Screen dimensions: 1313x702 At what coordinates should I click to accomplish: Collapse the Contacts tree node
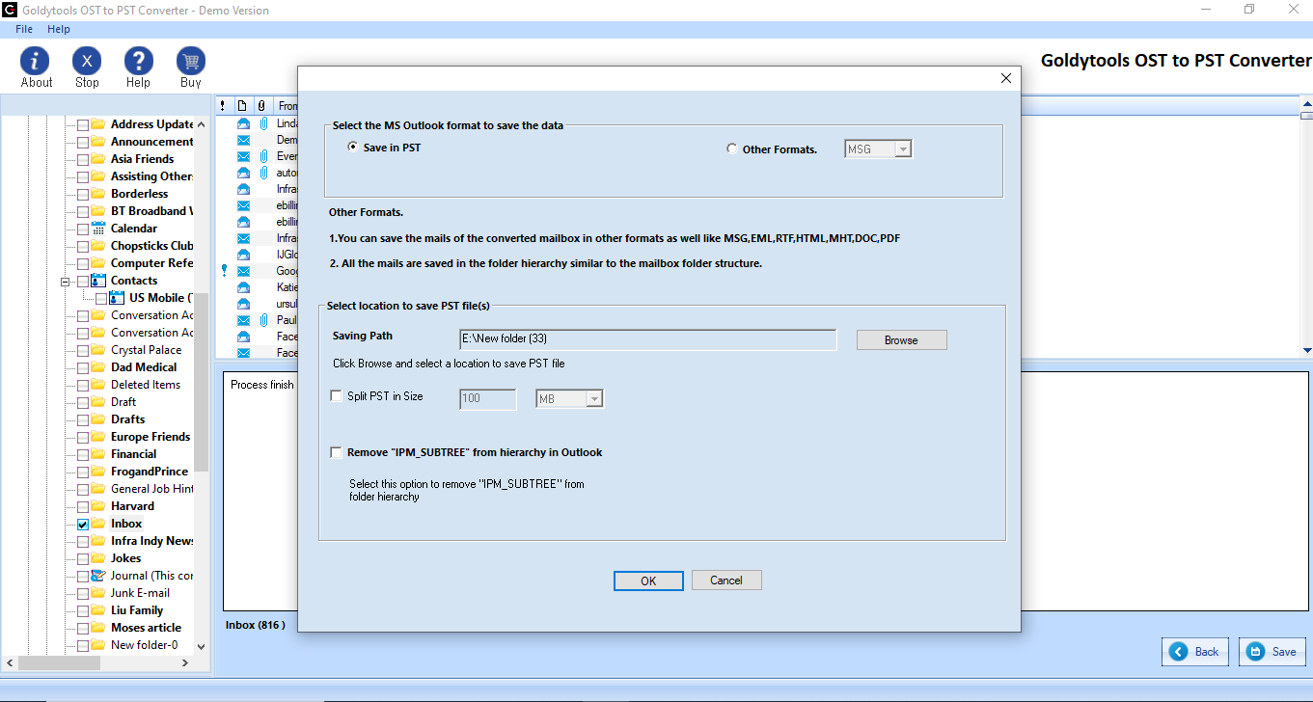coord(67,282)
